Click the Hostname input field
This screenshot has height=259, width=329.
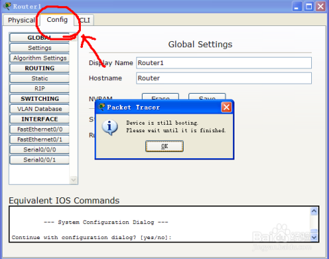click(224, 78)
